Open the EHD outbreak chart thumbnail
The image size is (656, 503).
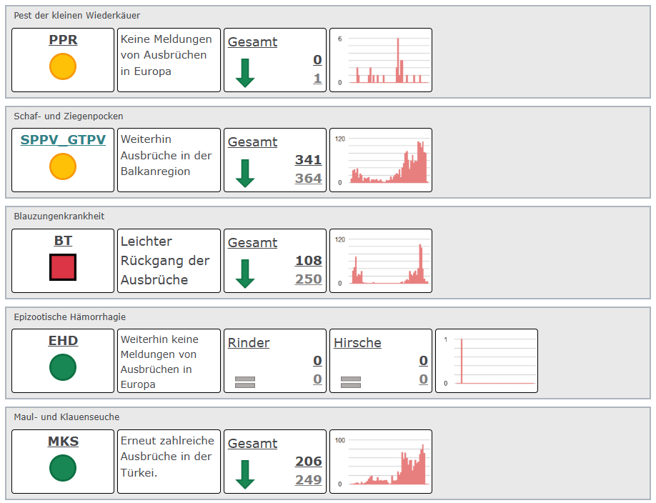(x=486, y=361)
